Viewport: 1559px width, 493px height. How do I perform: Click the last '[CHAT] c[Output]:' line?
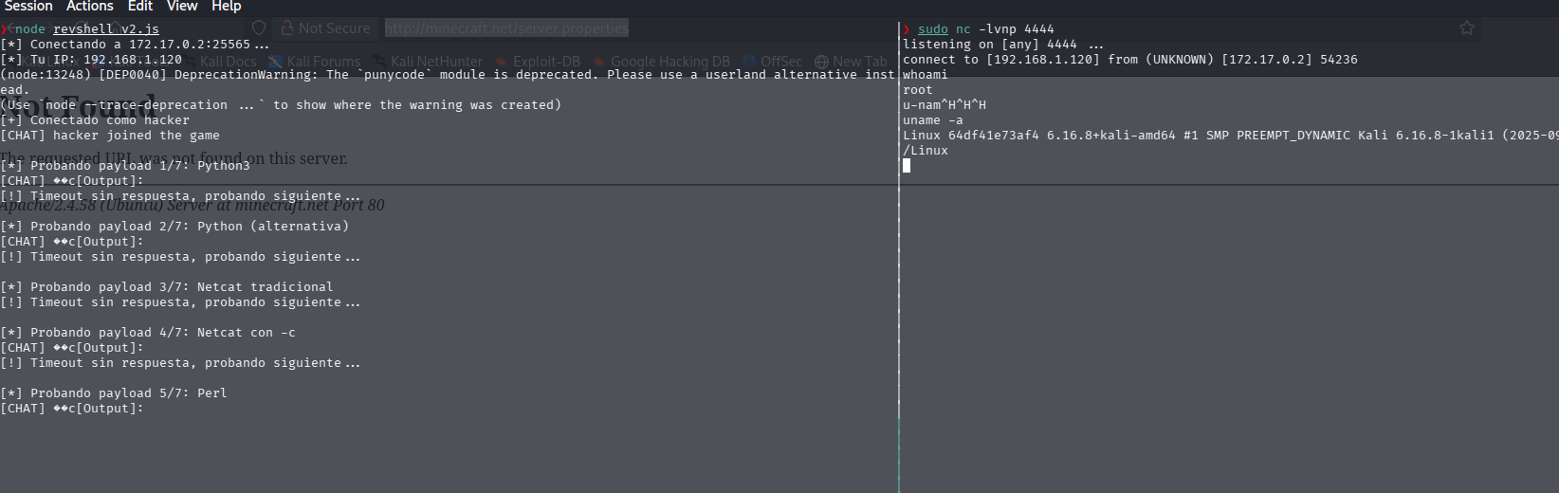pyautogui.click(x=72, y=409)
